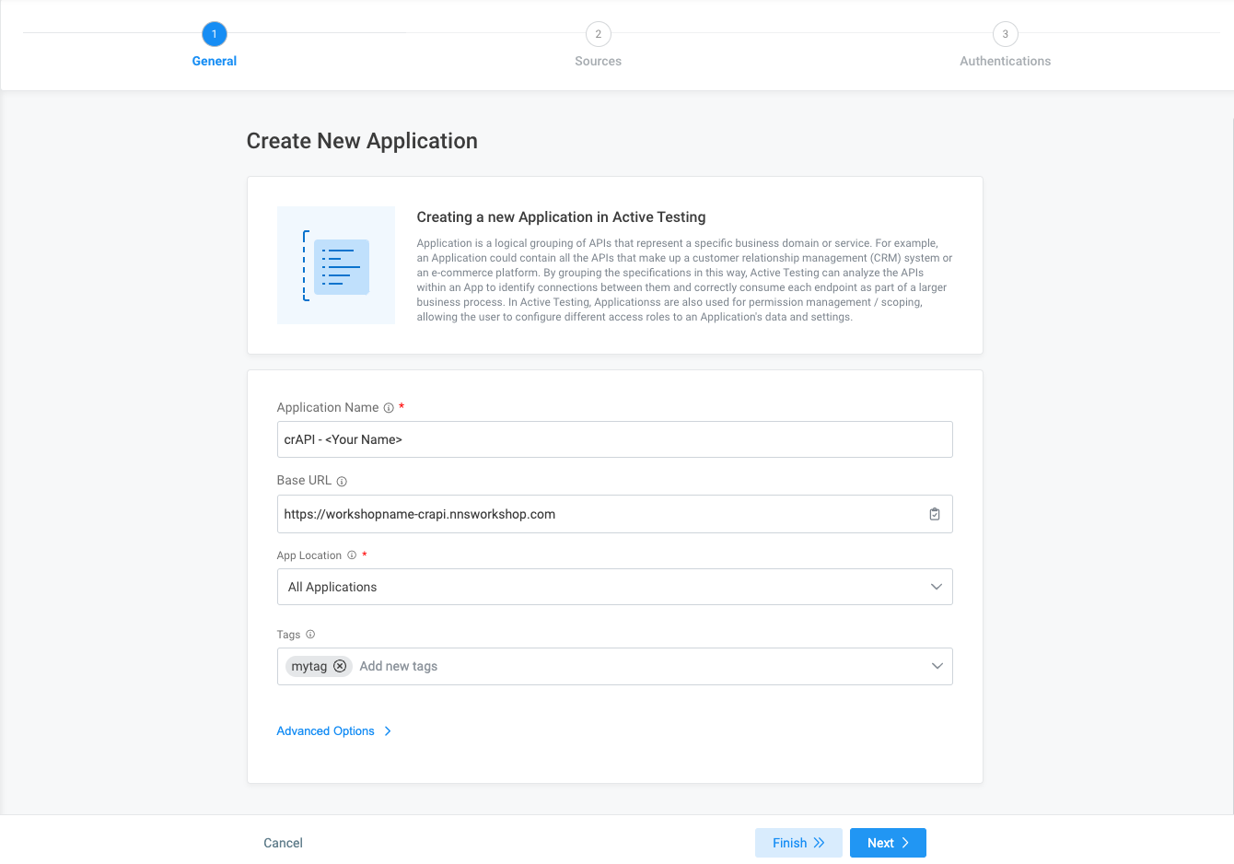Click the App Location info icon
Viewport: 1234px width, 864px height.
352,555
